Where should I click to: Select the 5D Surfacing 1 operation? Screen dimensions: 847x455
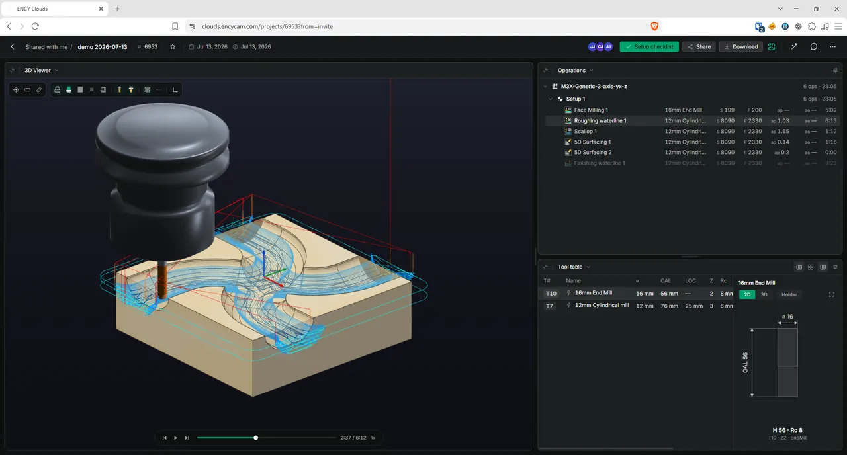pyautogui.click(x=691, y=142)
